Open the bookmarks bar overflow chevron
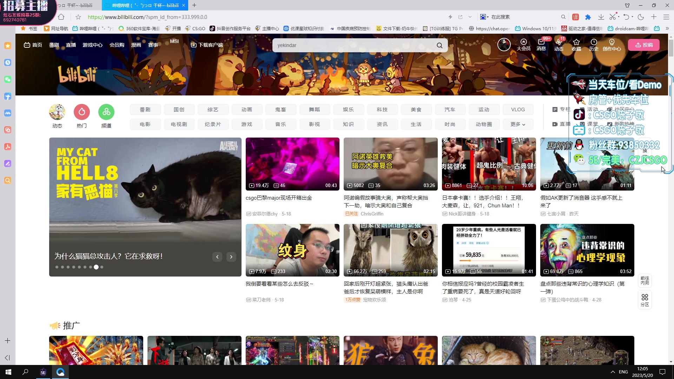The width and height of the screenshot is (674, 379). point(666,28)
